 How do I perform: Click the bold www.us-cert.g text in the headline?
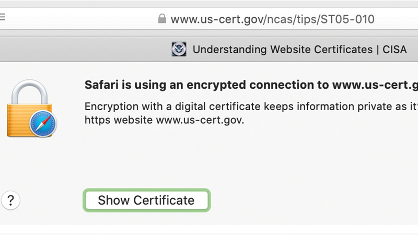[375, 85]
